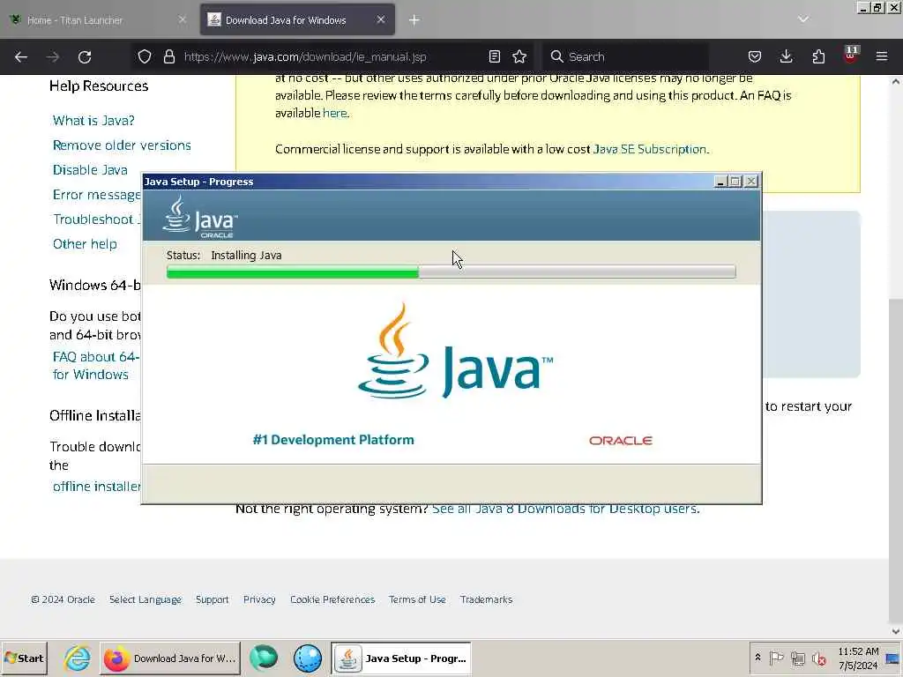Open the Privacy footer link

pos(259,599)
